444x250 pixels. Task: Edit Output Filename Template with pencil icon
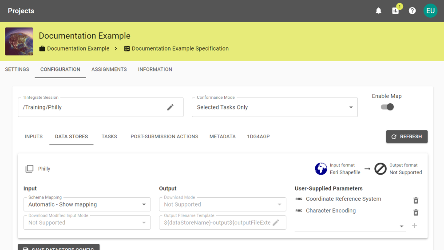tap(276, 223)
